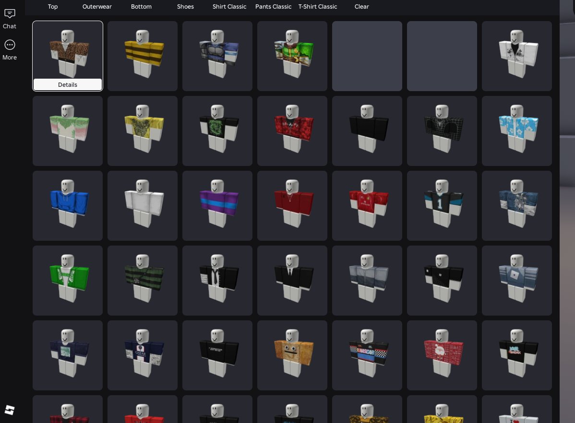The width and height of the screenshot is (575, 423).
Task: Select the white shirt with black floral print
Action: 517,56
